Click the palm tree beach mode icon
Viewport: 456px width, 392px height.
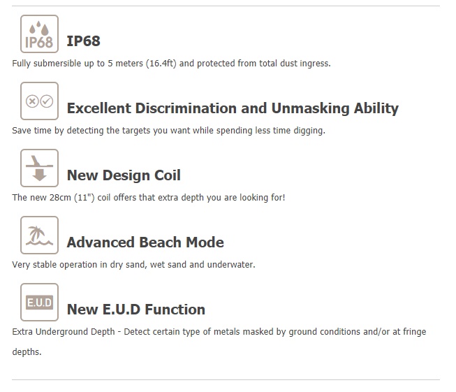[x=39, y=235]
